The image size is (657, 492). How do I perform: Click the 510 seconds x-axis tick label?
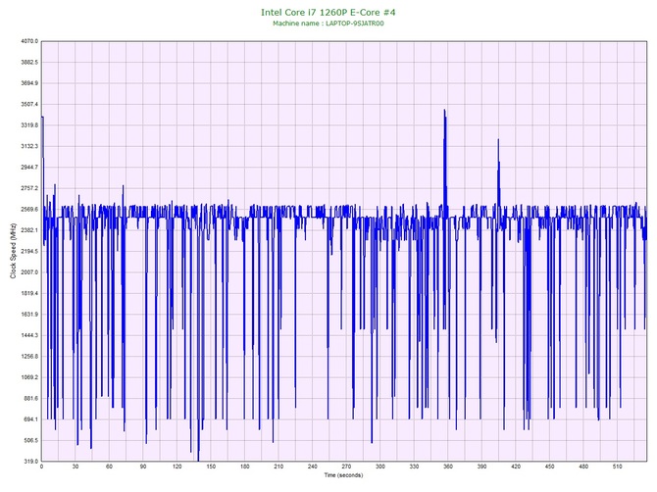(x=618, y=467)
